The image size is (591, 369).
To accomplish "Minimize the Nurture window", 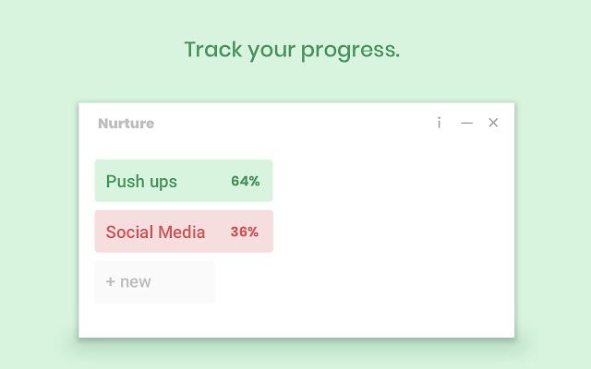I will pos(467,123).
